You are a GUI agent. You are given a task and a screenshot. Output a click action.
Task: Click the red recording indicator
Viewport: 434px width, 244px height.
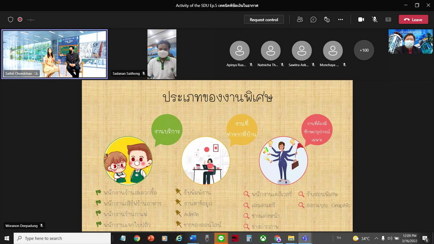(x=20, y=20)
